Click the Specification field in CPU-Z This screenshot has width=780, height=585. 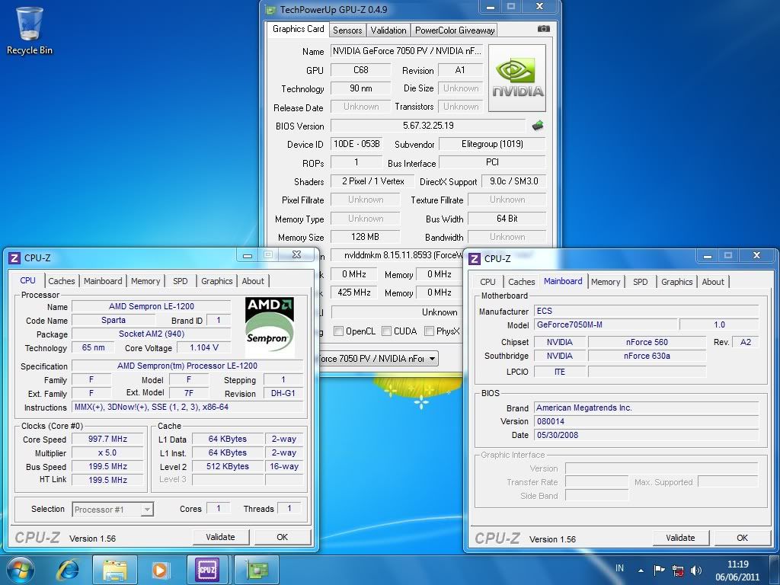tap(187, 366)
